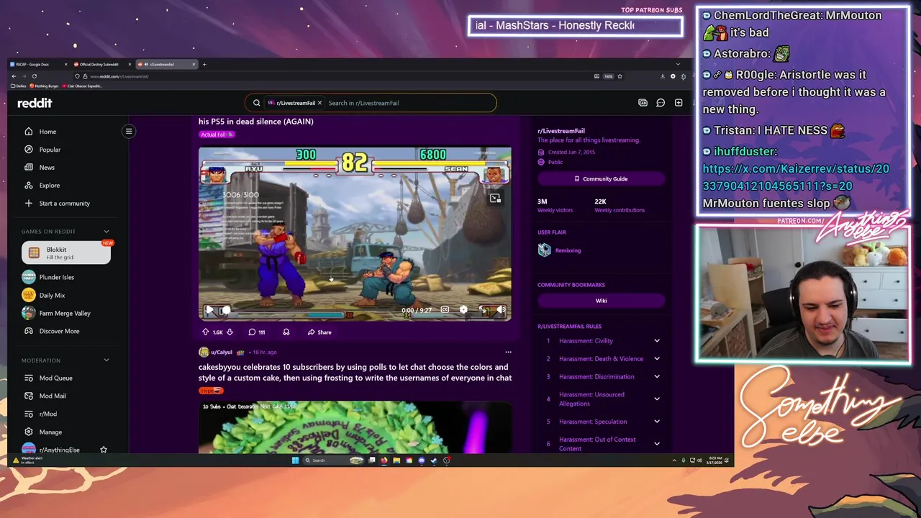Click the reddit logo
921x518 pixels.
click(x=35, y=103)
